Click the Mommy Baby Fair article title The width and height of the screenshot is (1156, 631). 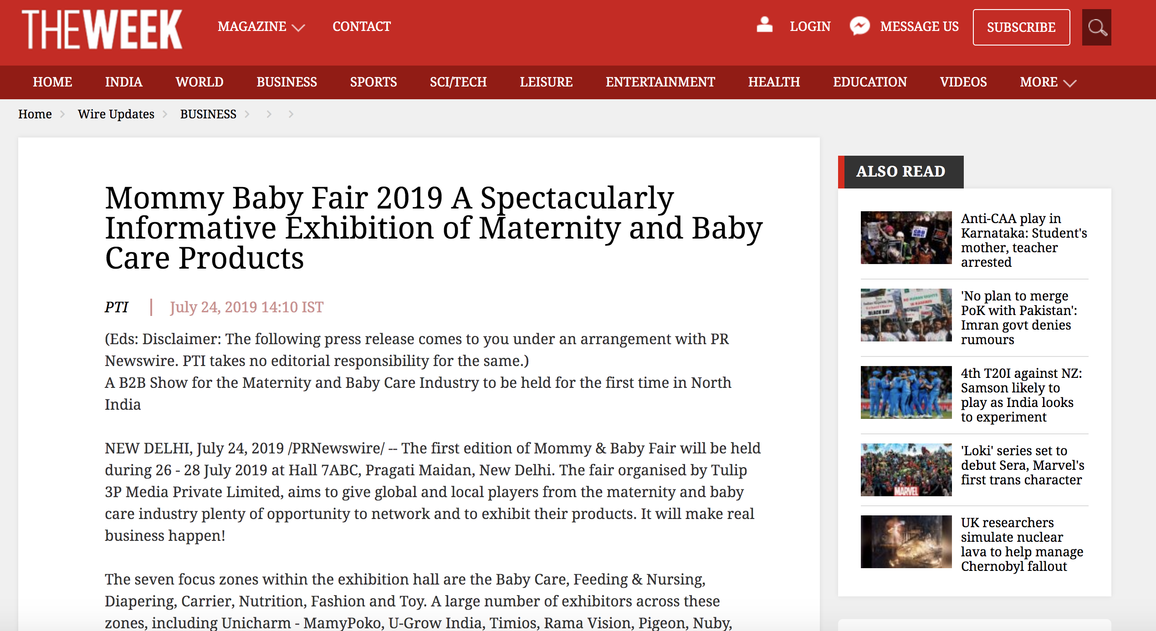(434, 228)
